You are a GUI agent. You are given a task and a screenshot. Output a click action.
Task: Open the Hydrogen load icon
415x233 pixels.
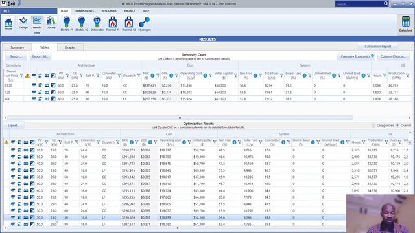[144, 23]
